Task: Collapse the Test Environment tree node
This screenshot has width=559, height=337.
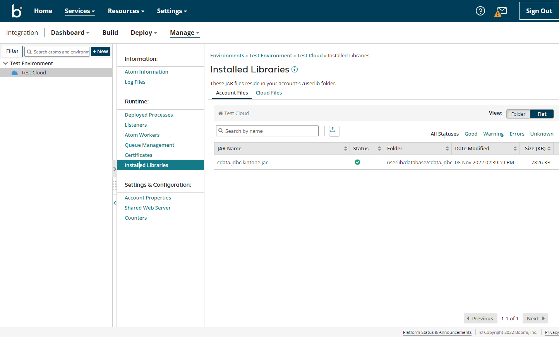Action: point(5,63)
